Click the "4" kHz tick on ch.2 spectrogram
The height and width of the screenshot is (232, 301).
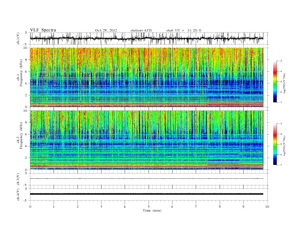(27, 146)
